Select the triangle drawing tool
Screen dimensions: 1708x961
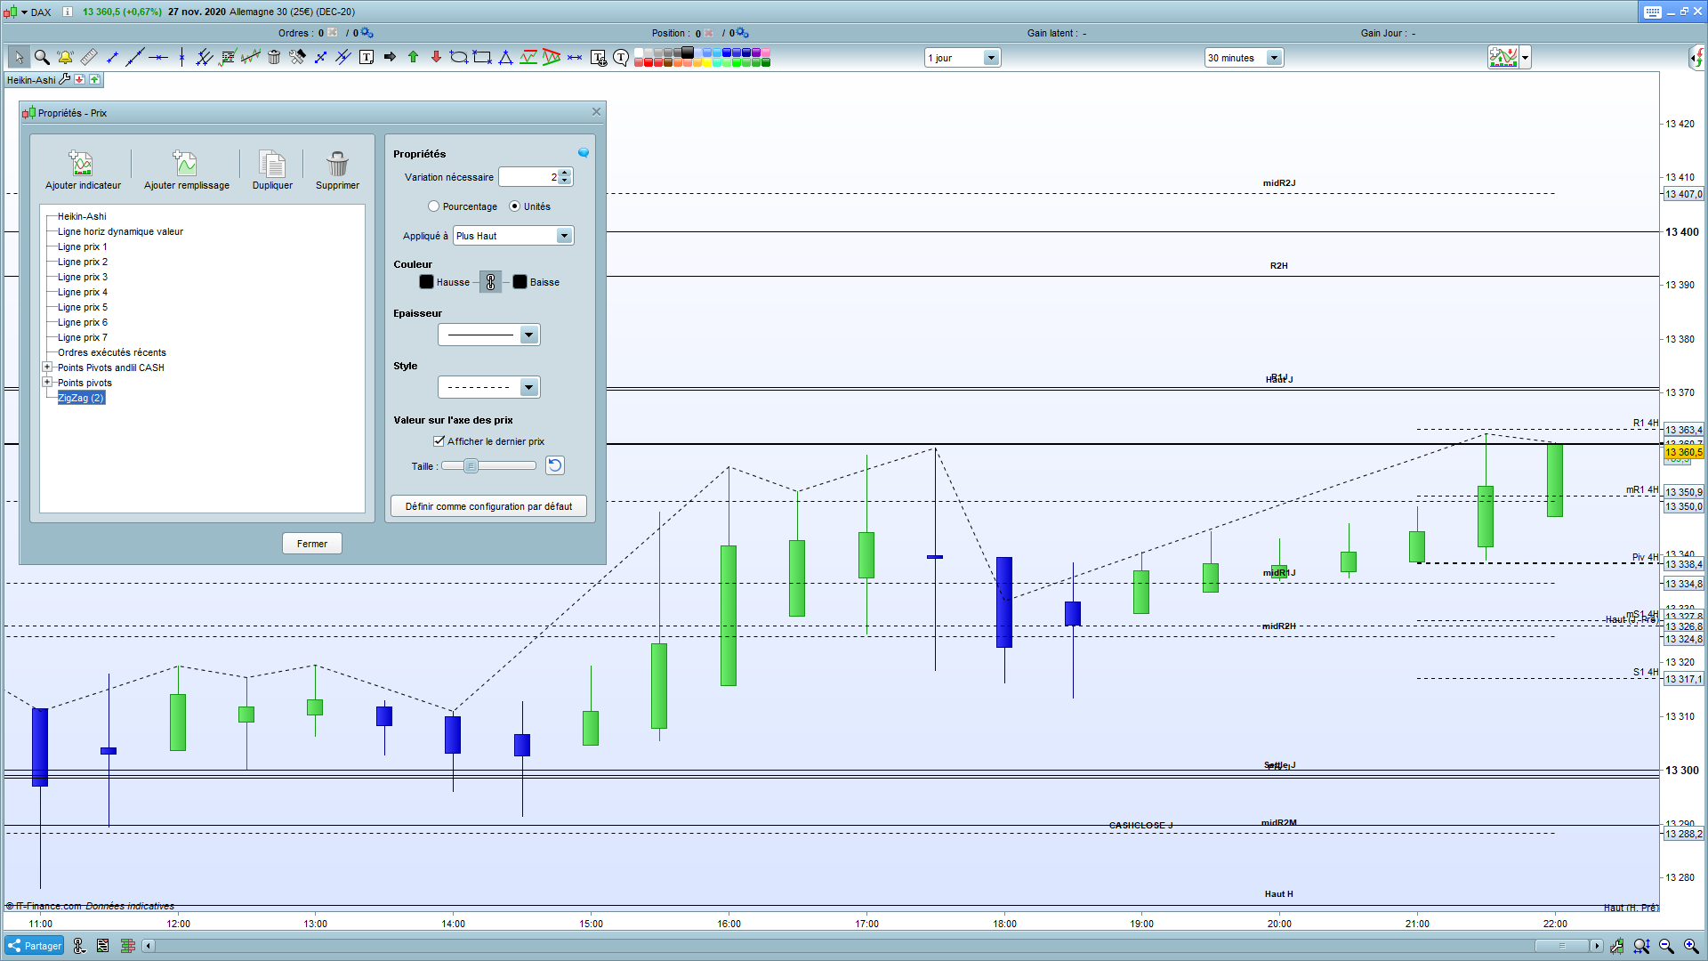click(505, 58)
